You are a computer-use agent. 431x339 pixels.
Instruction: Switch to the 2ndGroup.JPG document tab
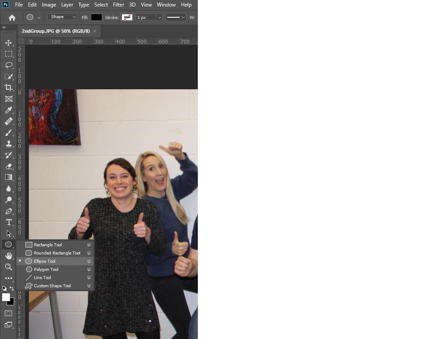[56, 31]
